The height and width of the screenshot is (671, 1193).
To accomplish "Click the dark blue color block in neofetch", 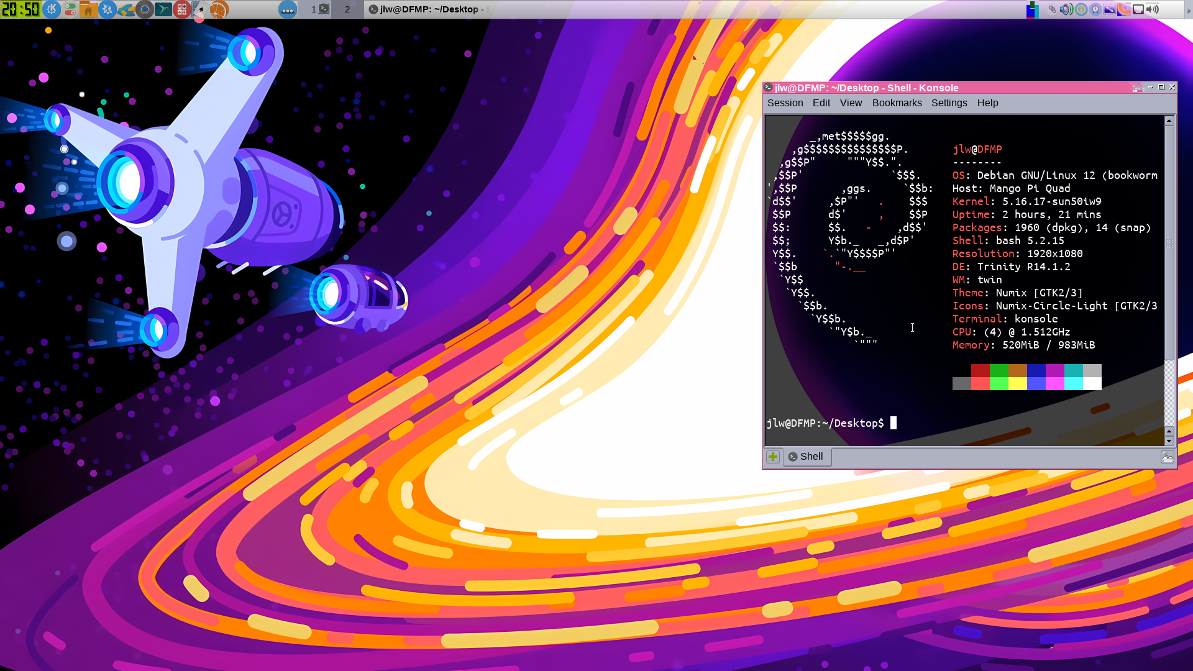I will (1036, 370).
